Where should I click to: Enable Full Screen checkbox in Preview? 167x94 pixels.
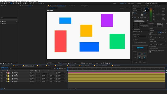tap(150, 46)
